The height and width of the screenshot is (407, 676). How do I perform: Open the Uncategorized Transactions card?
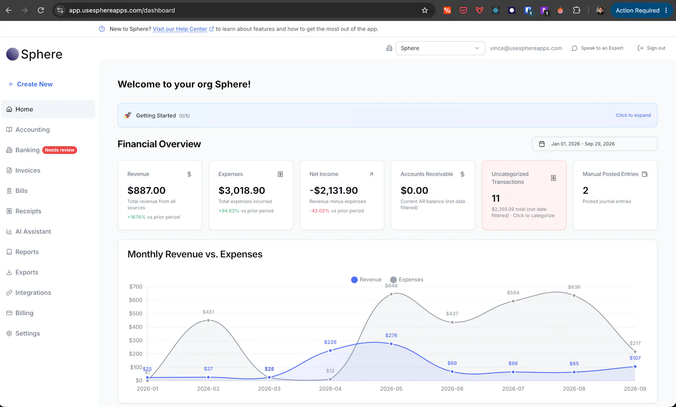(524, 195)
